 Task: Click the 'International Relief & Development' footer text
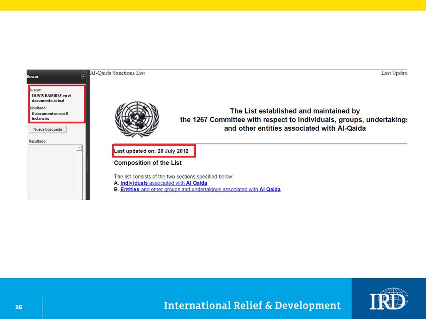coord(252,305)
